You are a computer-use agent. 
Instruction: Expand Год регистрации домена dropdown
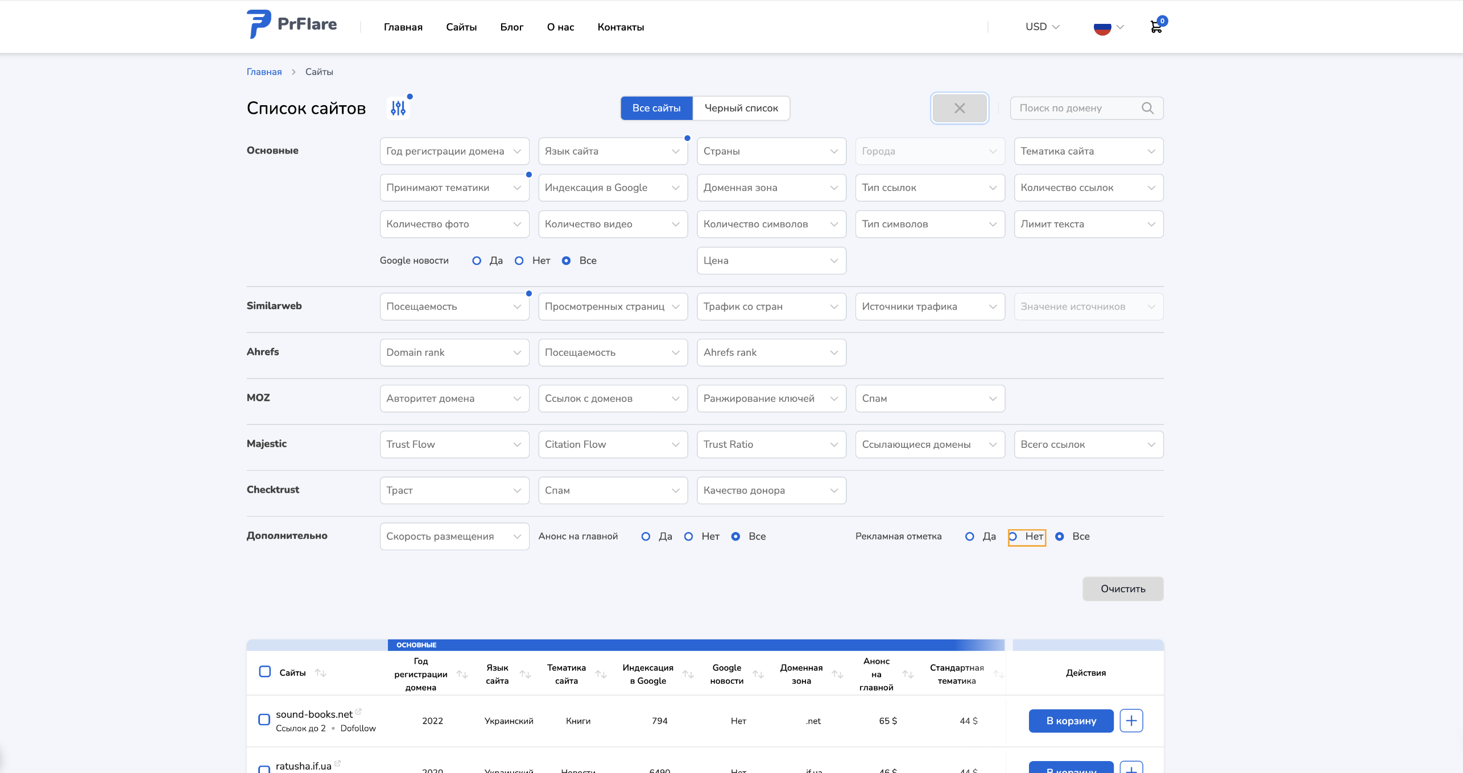(454, 151)
